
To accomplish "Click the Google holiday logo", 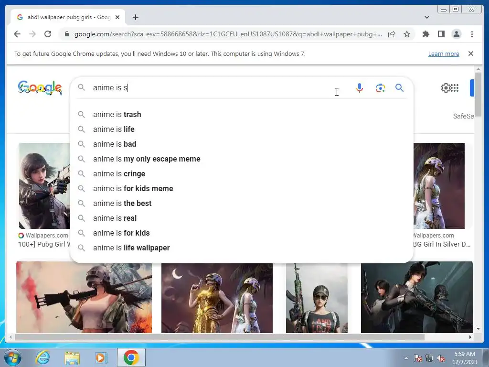I will point(40,88).
